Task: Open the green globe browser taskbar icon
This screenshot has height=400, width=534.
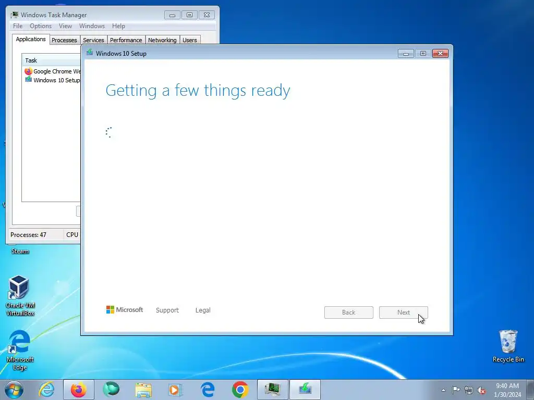Action: 111,390
